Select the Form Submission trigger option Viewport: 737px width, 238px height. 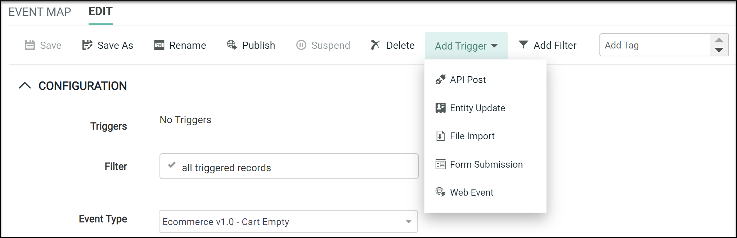pos(485,164)
